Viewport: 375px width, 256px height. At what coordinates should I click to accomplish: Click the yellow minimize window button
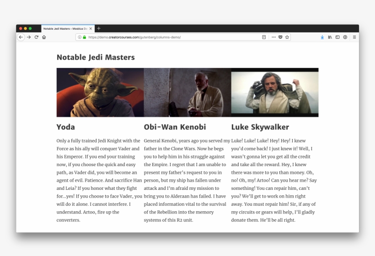pos(25,28)
